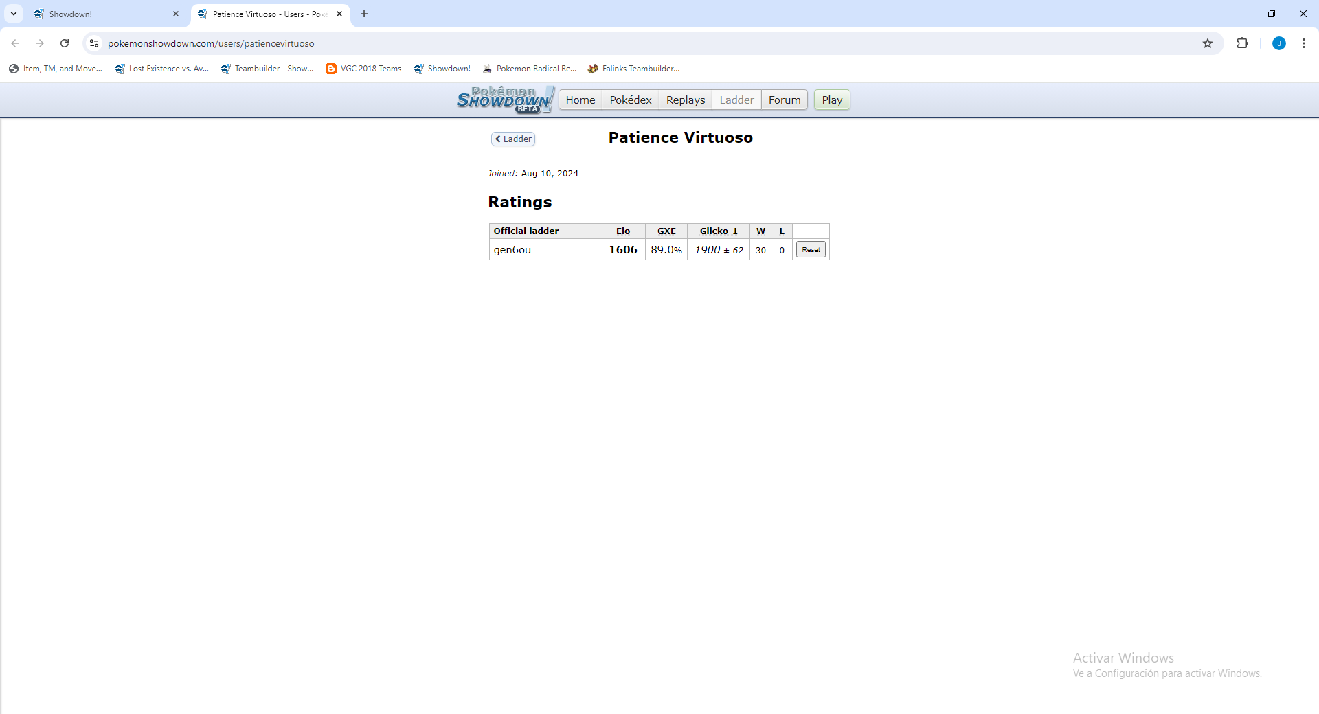Click the Pokémon Showdown BETA logo
1319x714 pixels.
pyautogui.click(x=506, y=100)
